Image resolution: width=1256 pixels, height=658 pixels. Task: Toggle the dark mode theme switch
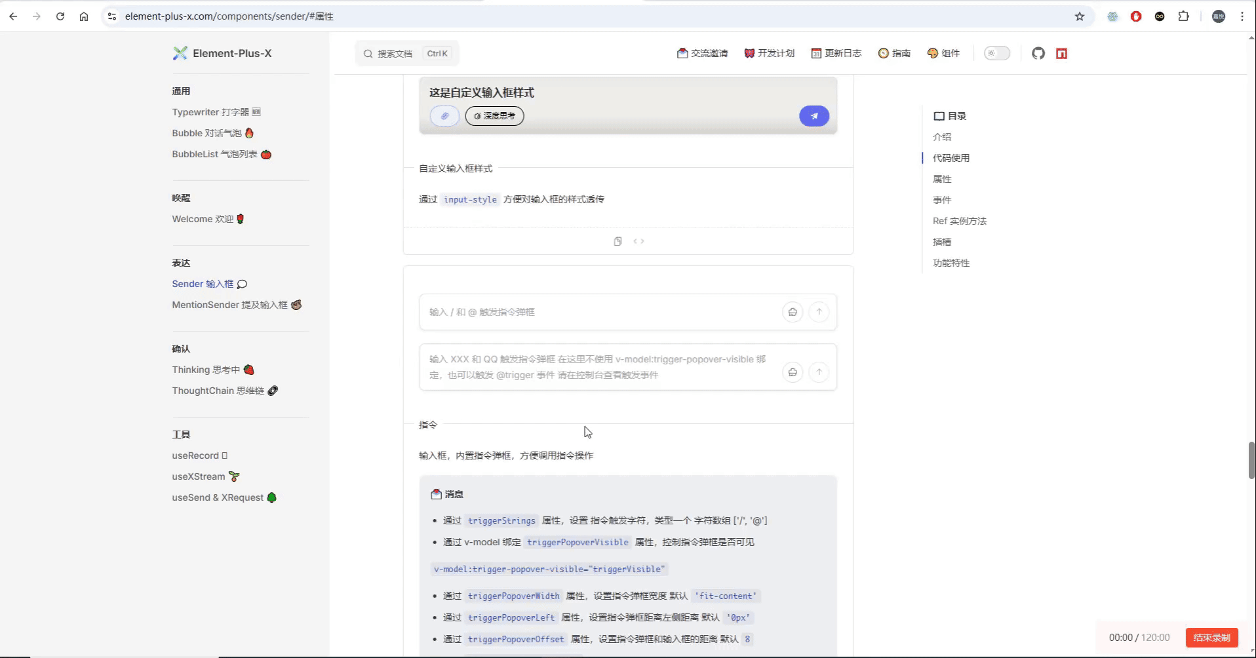[996, 53]
